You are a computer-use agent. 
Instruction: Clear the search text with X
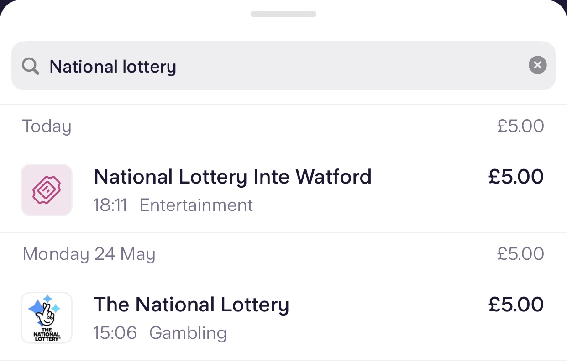[x=537, y=65]
